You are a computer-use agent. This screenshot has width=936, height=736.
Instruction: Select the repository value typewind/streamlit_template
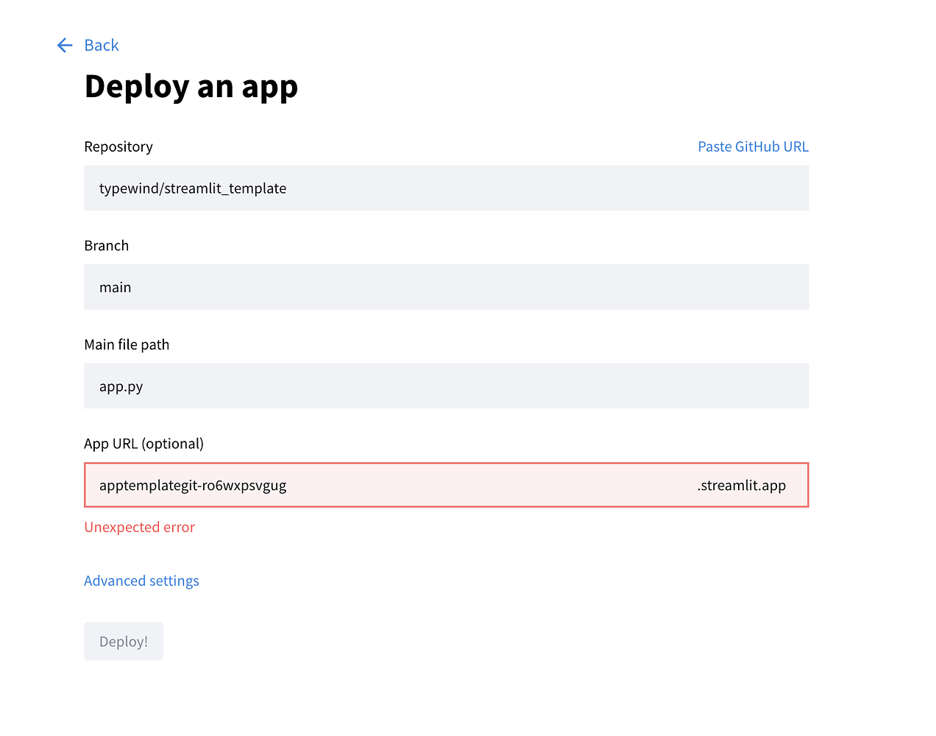click(193, 188)
